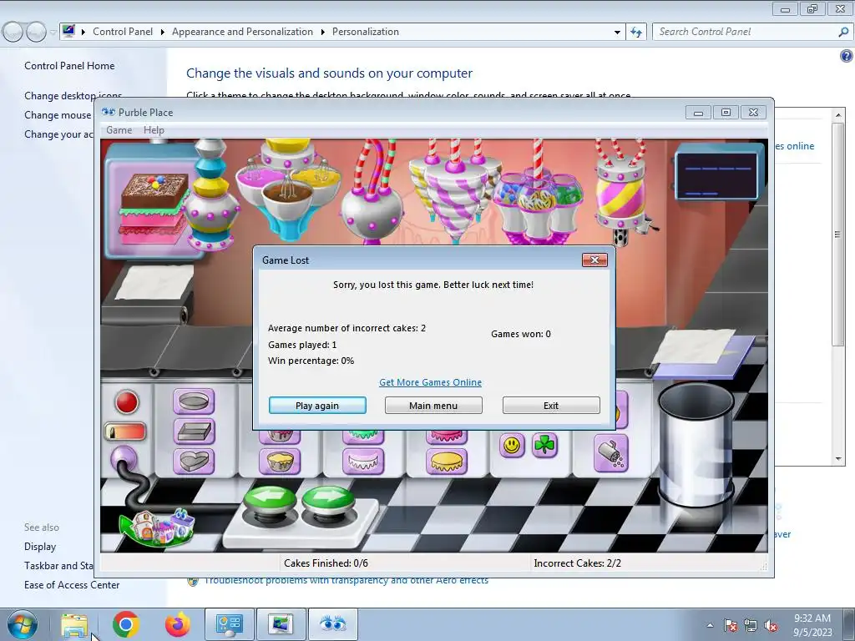Switch to Purble Place taskbar button
Image resolution: width=855 pixels, height=641 pixels.
(x=332, y=624)
